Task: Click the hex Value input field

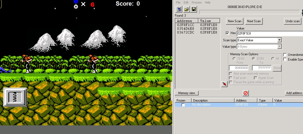Action: tap(268, 33)
